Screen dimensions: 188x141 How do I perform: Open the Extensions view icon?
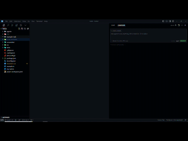coord(16,25)
